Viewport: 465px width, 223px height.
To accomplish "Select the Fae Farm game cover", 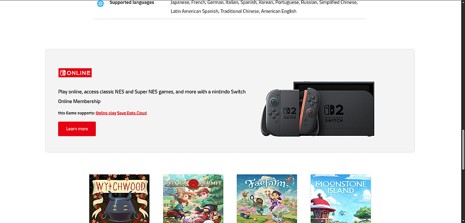I will click(x=267, y=198).
